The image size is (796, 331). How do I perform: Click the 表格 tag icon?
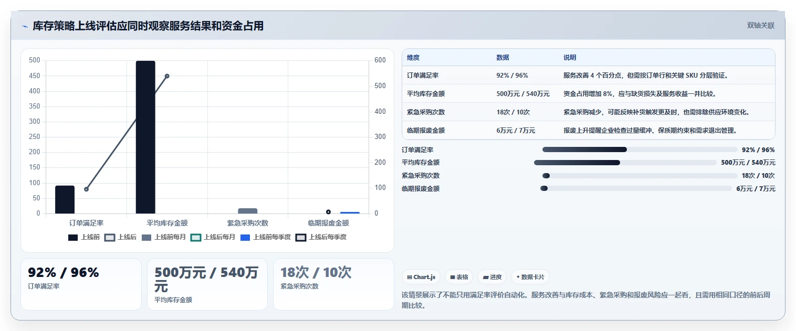(453, 277)
